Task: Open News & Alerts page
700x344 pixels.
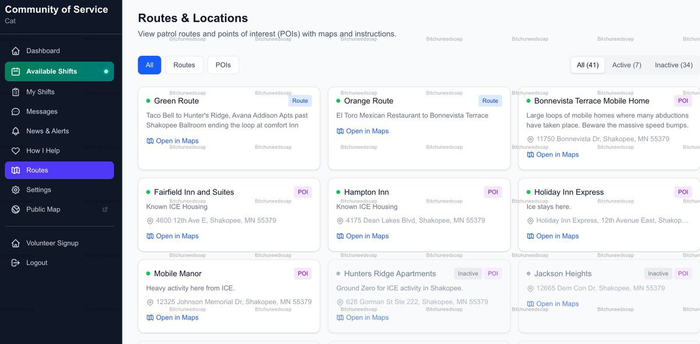Action: coord(60,131)
